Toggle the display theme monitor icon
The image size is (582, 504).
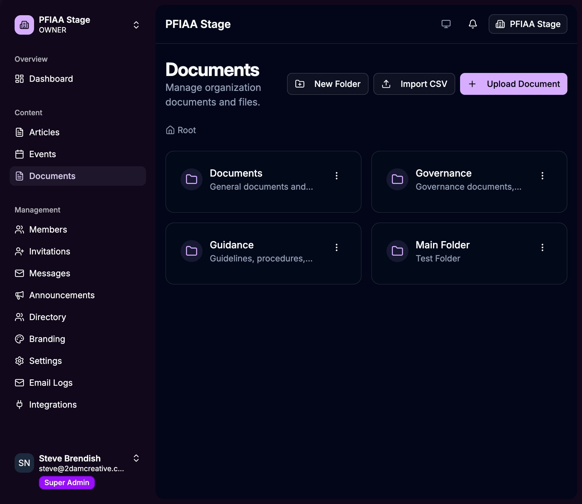click(446, 24)
